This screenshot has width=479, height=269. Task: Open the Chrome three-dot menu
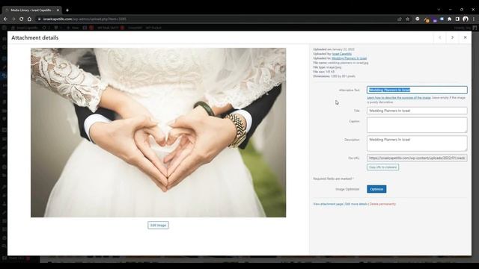474,19
